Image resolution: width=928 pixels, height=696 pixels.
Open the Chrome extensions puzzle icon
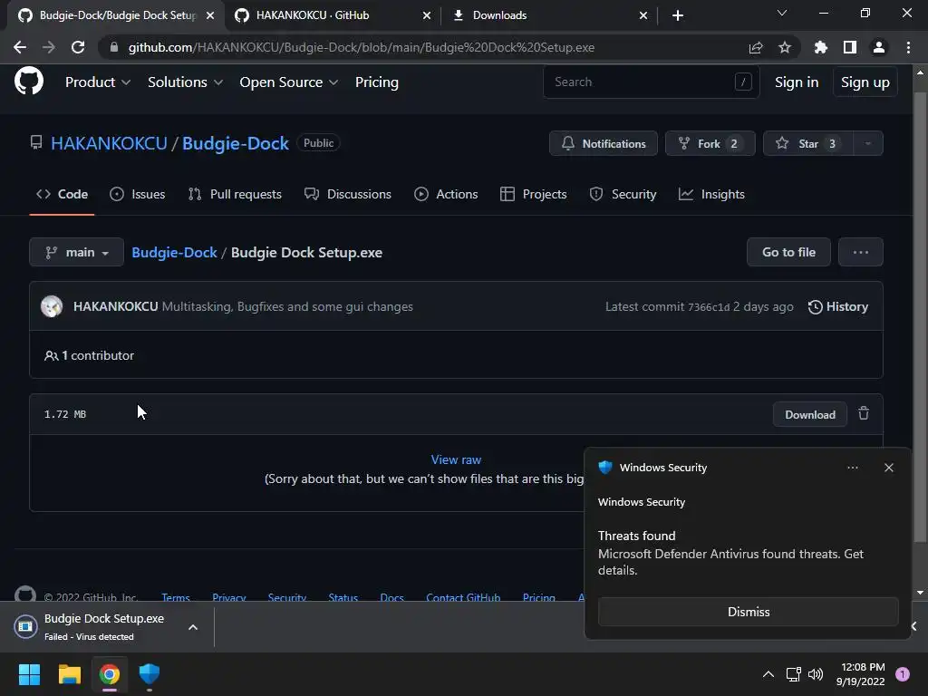(820, 47)
